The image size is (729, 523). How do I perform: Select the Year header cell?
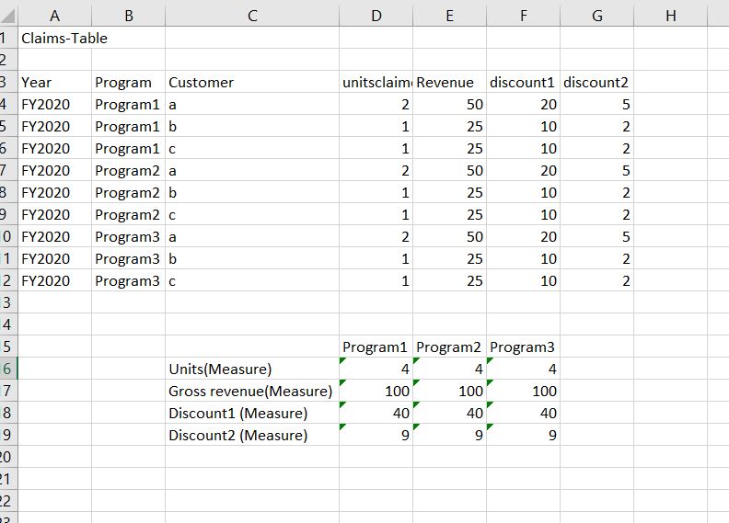55,82
